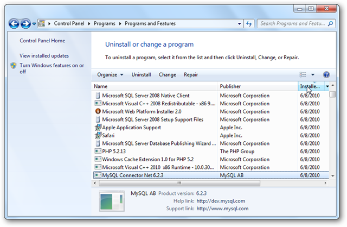Click Repair in the toolbar

[191, 75]
